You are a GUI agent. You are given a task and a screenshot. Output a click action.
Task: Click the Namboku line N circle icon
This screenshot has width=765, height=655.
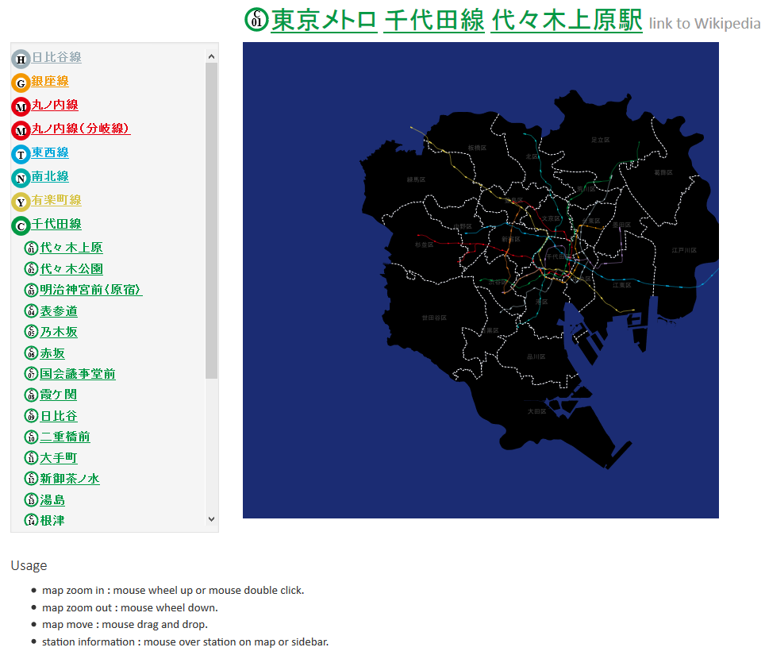pos(21,178)
